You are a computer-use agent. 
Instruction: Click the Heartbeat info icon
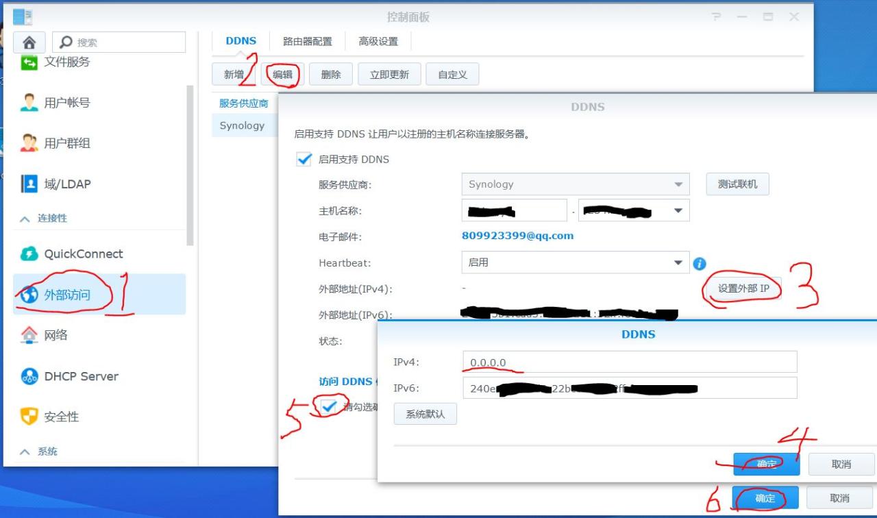[700, 263]
